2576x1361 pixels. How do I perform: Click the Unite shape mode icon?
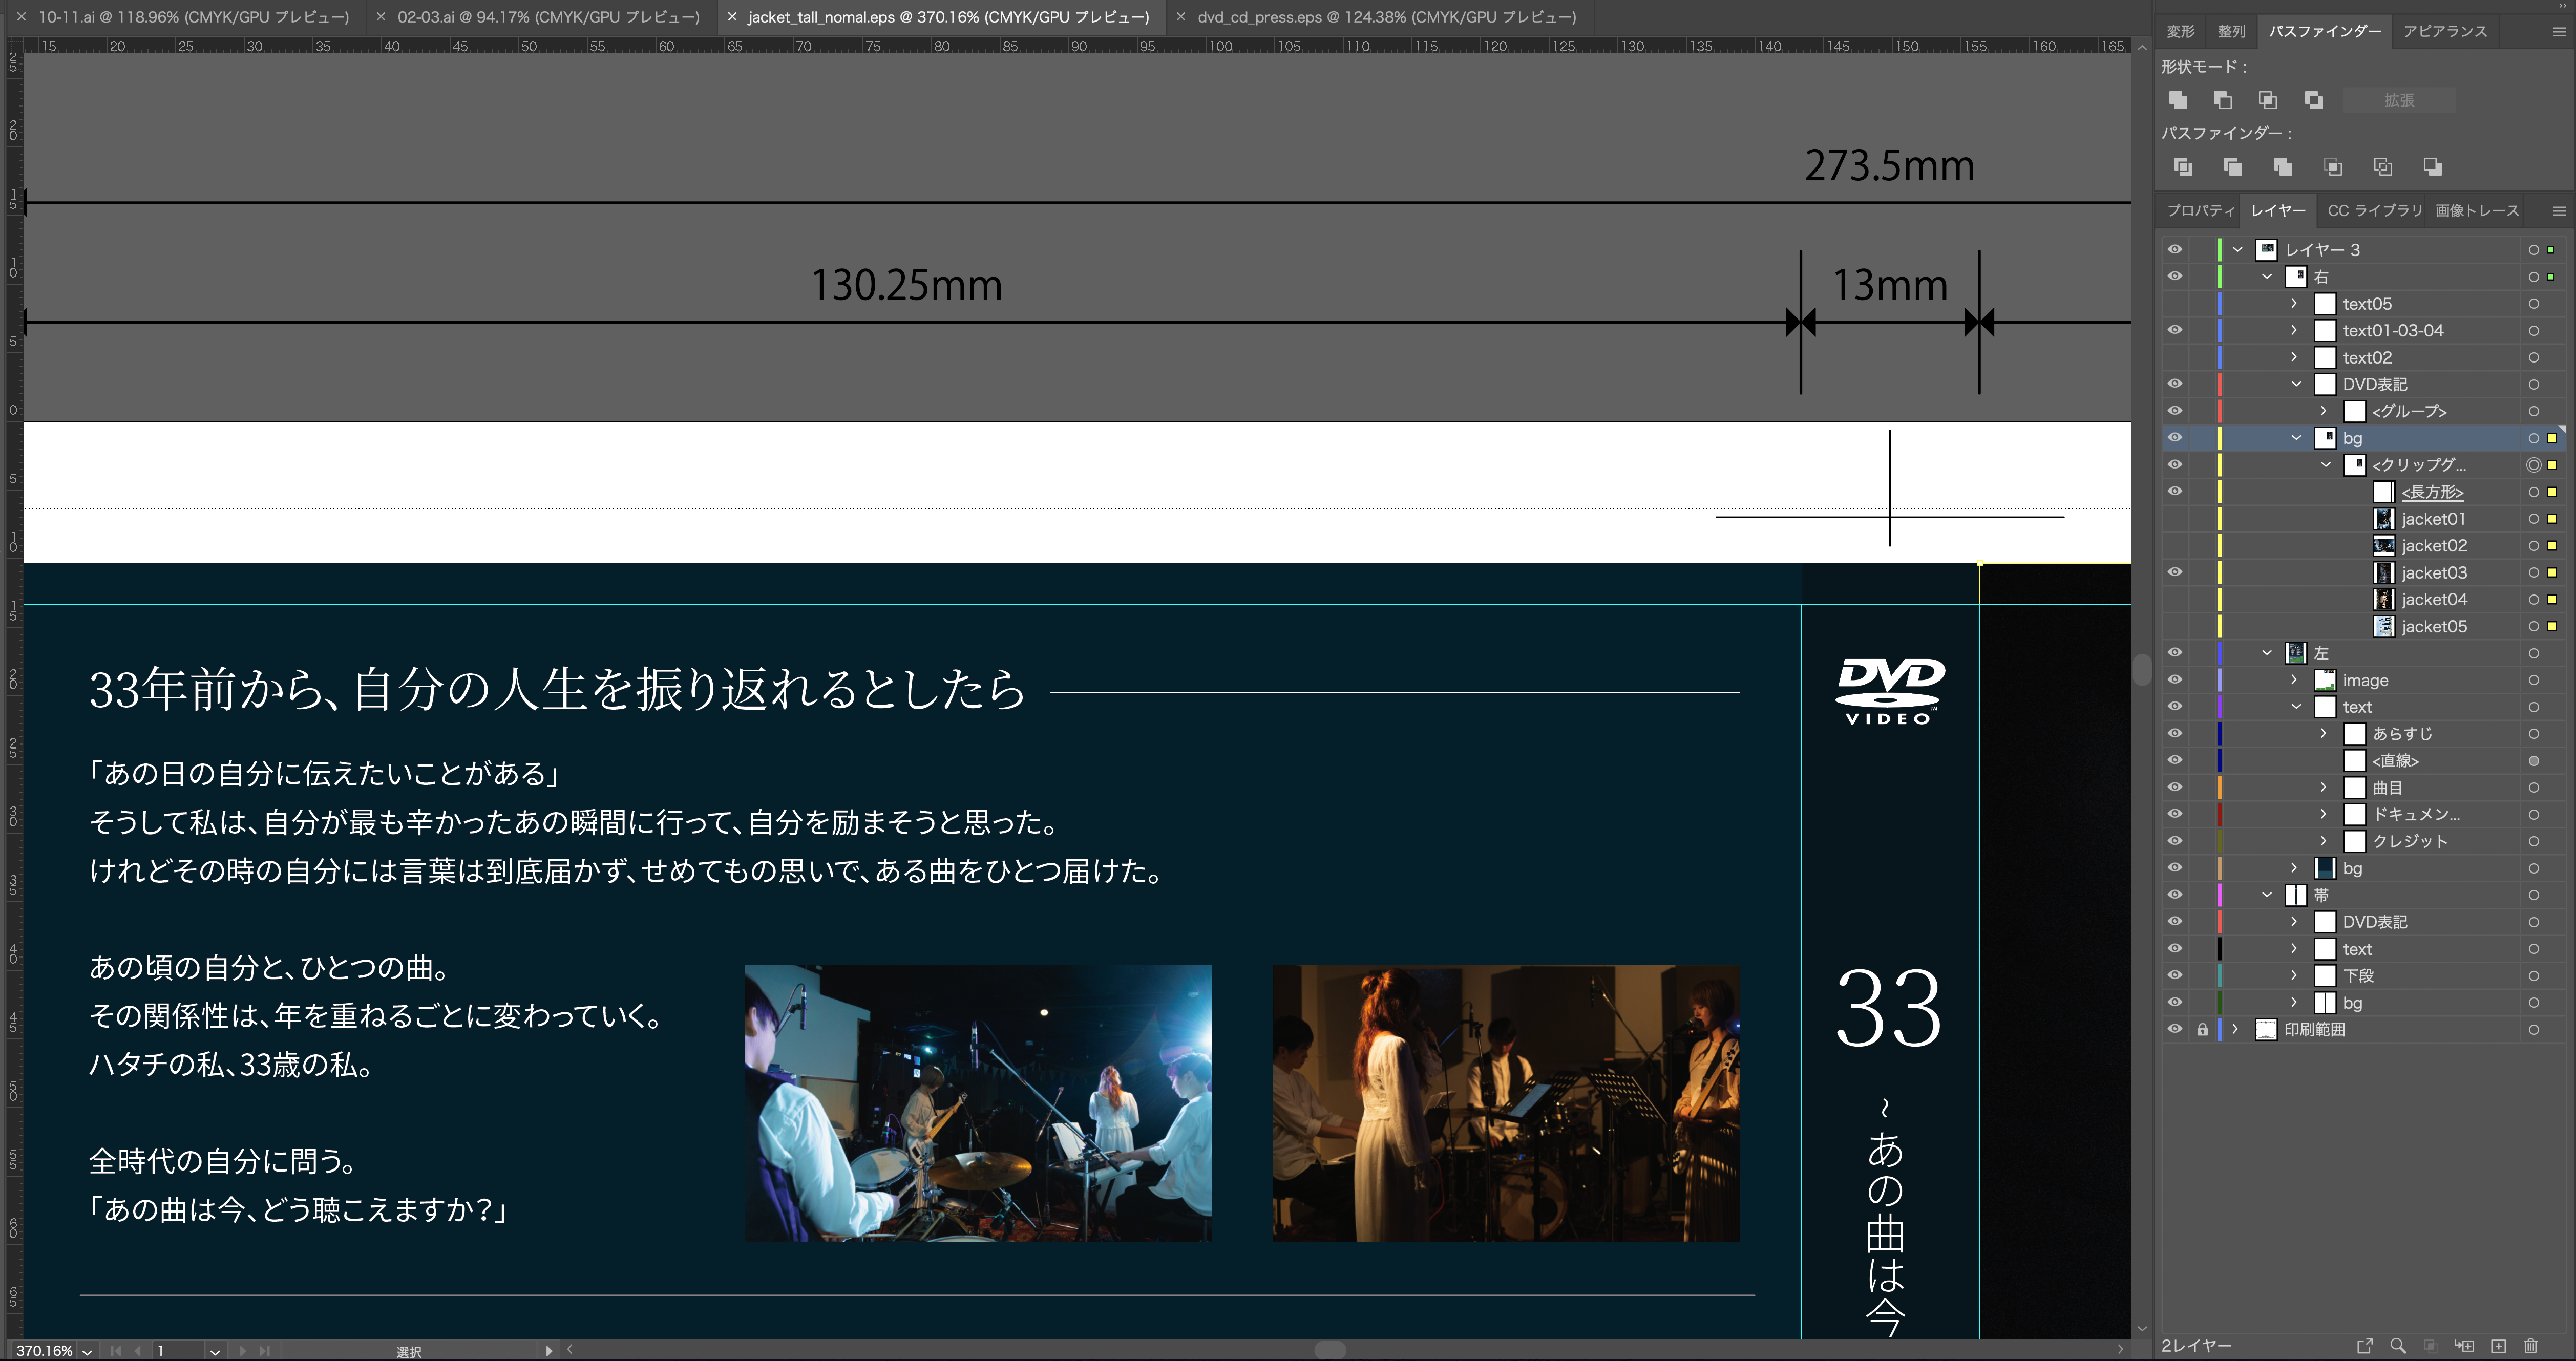point(2178,100)
